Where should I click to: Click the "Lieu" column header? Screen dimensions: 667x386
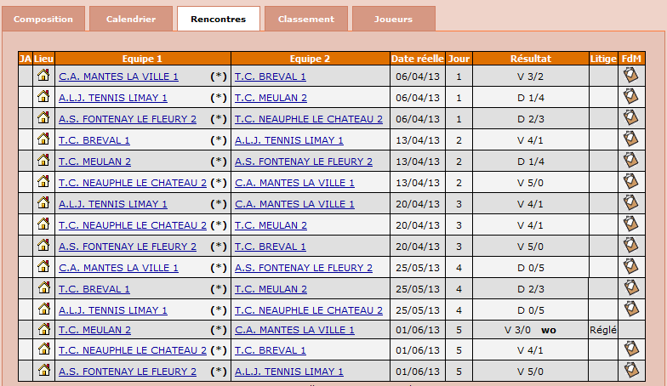(x=43, y=59)
